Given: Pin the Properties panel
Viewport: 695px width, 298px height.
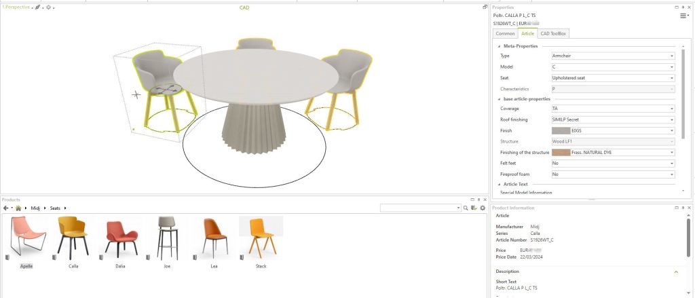Looking at the screenshot, I should [x=683, y=7].
